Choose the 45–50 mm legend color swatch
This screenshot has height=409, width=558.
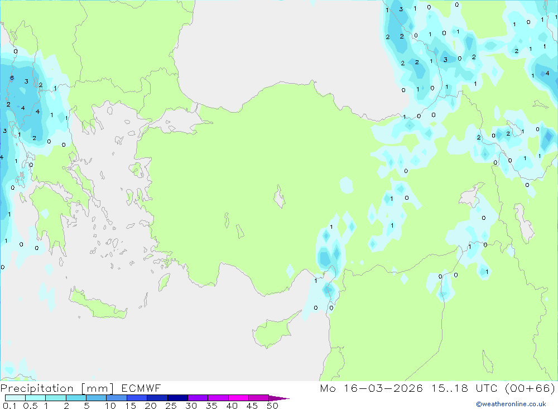[x=259, y=398]
